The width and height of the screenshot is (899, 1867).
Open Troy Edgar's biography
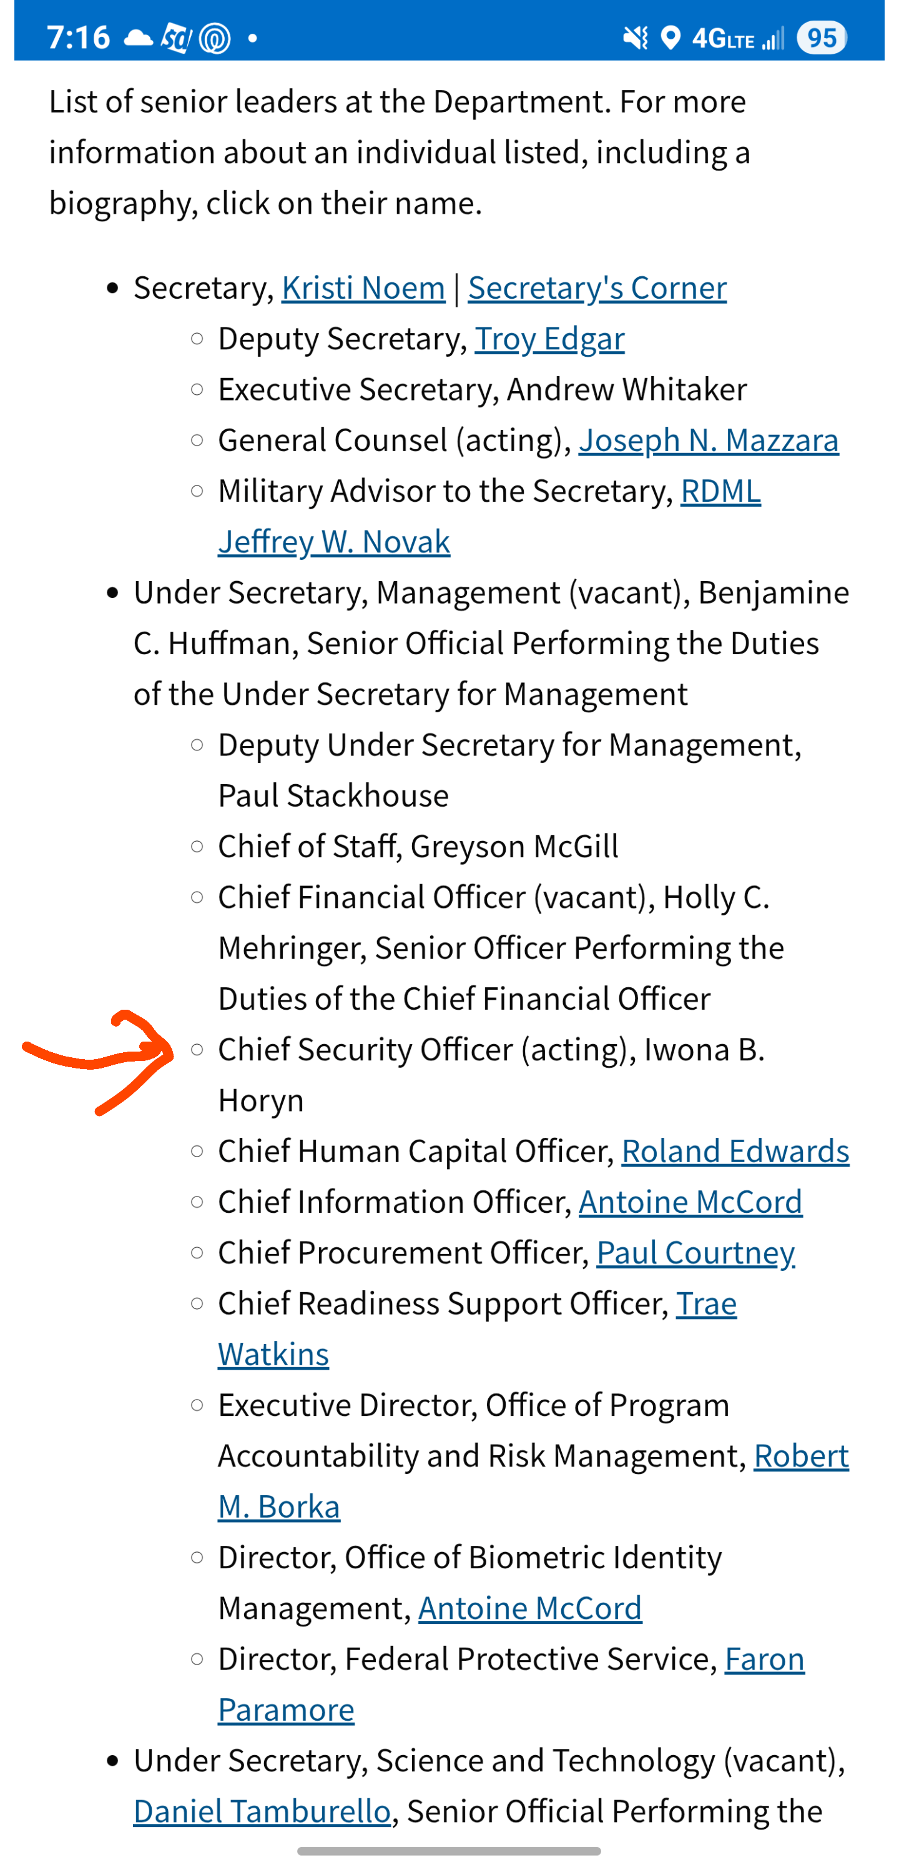[549, 339]
